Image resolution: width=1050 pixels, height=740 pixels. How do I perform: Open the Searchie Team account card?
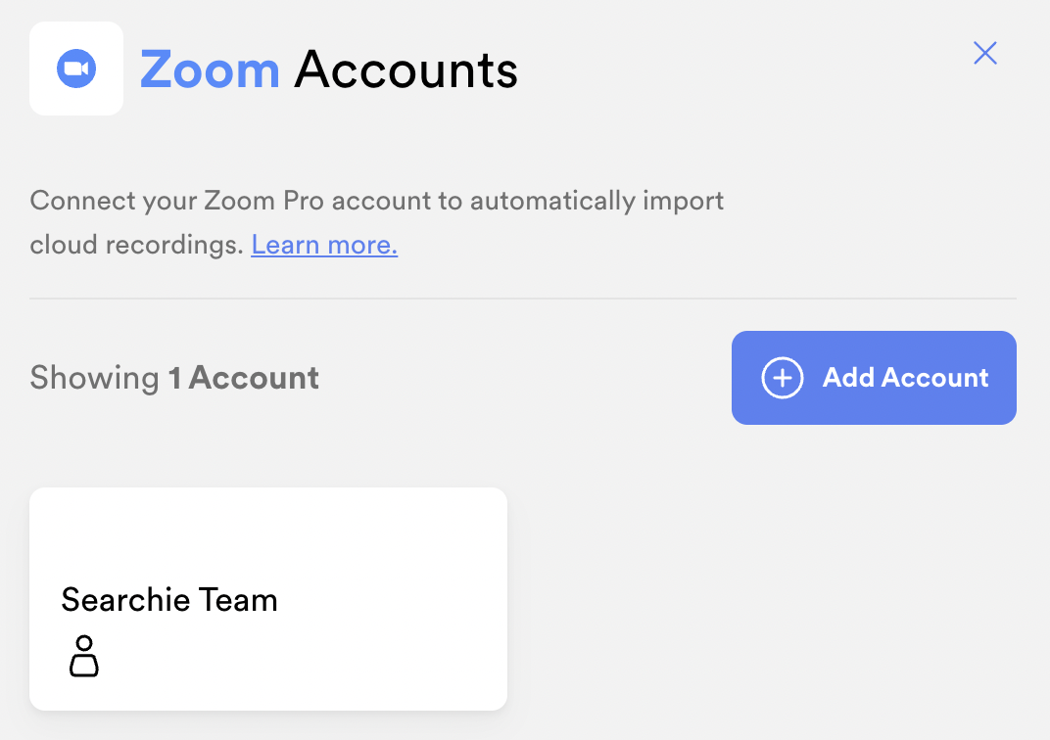(x=267, y=599)
